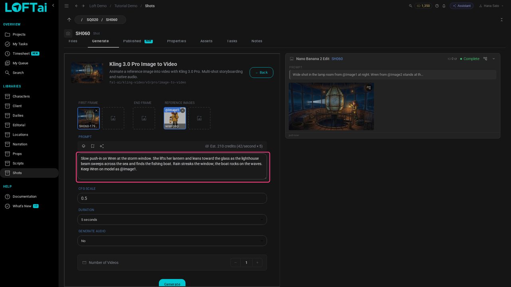Click the CFG Scale input field
The image size is (511, 287).
coord(172,198)
